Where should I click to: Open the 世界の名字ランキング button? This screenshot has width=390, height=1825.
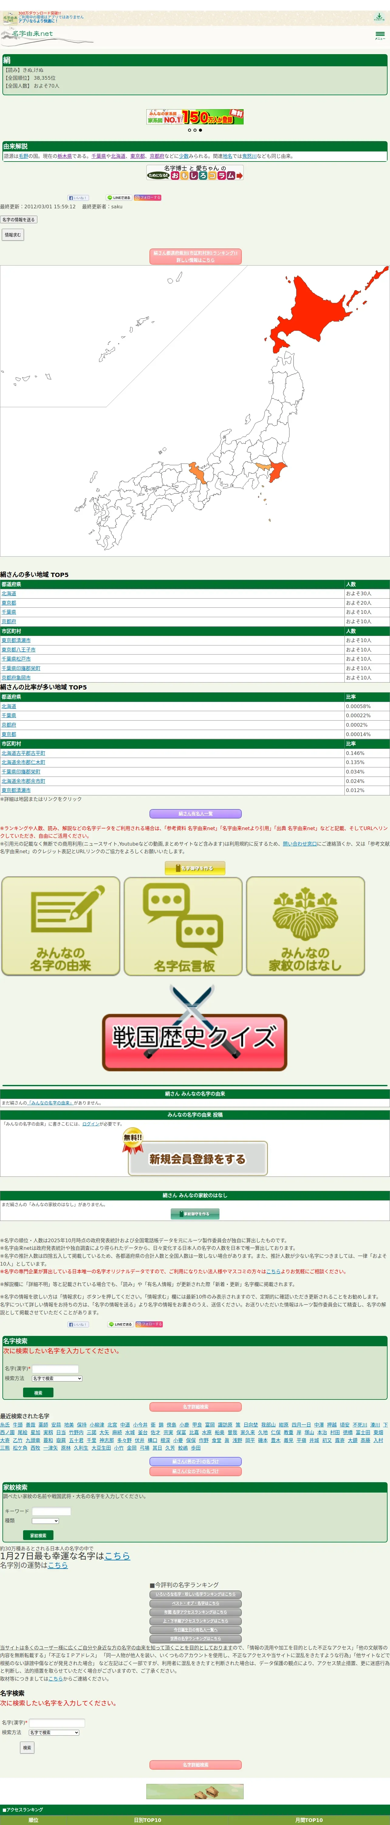pyautogui.click(x=195, y=1639)
